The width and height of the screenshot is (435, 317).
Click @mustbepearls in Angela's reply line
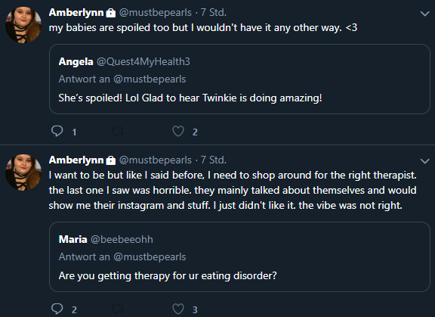tap(150, 79)
